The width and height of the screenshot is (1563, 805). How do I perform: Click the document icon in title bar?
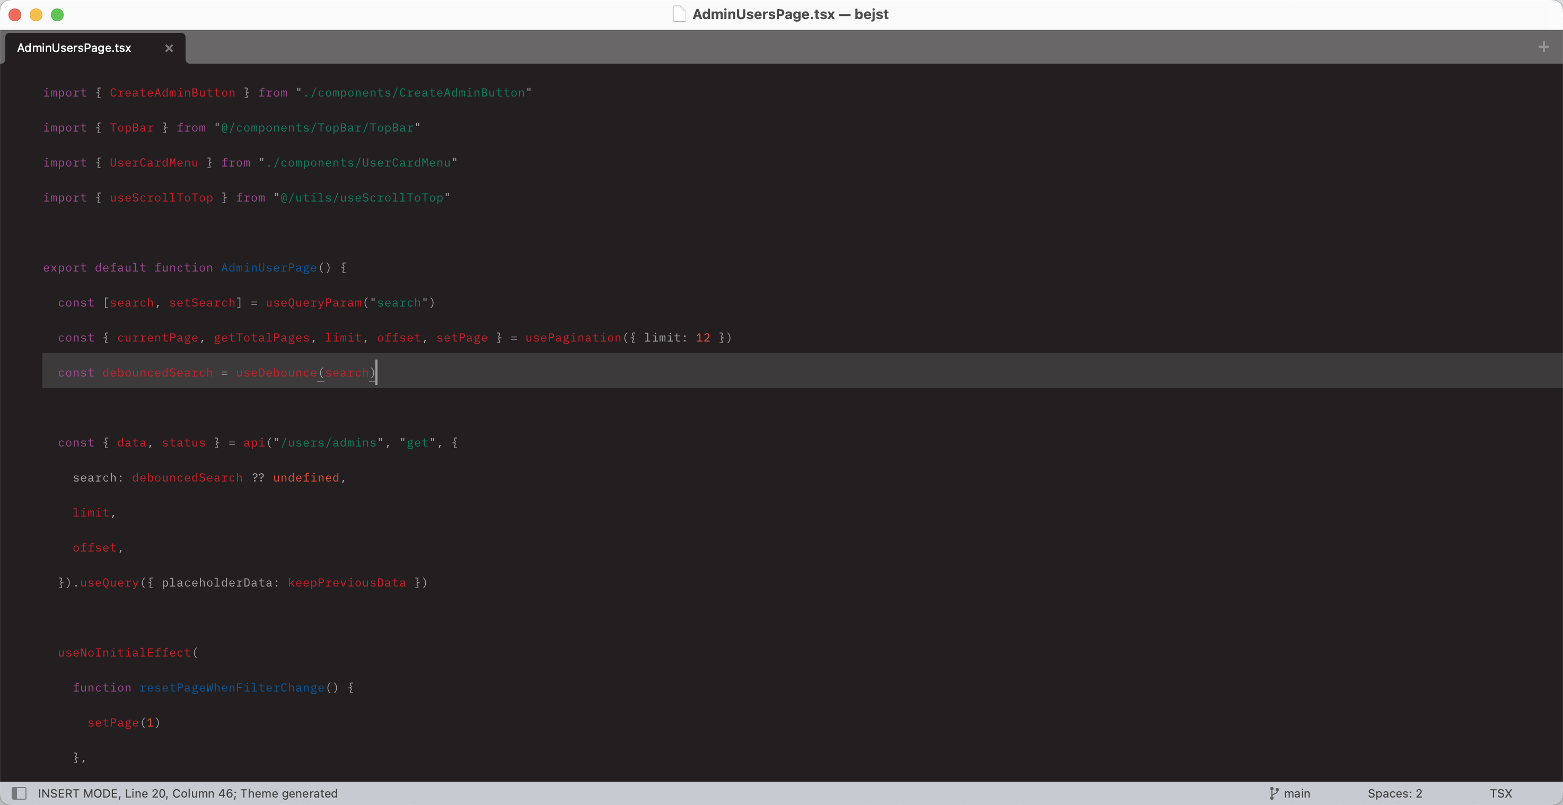click(679, 14)
